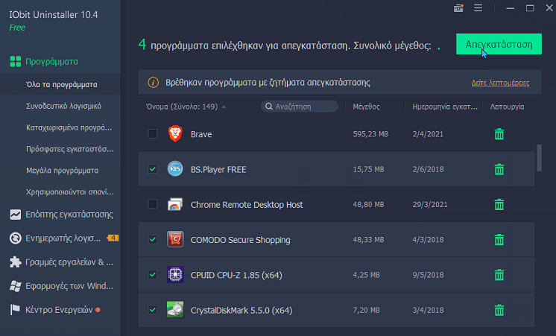Viewport: 556px width, 336px height.
Task: Click the CPUID CPU-Z app icon
Action: pos(175,274)
